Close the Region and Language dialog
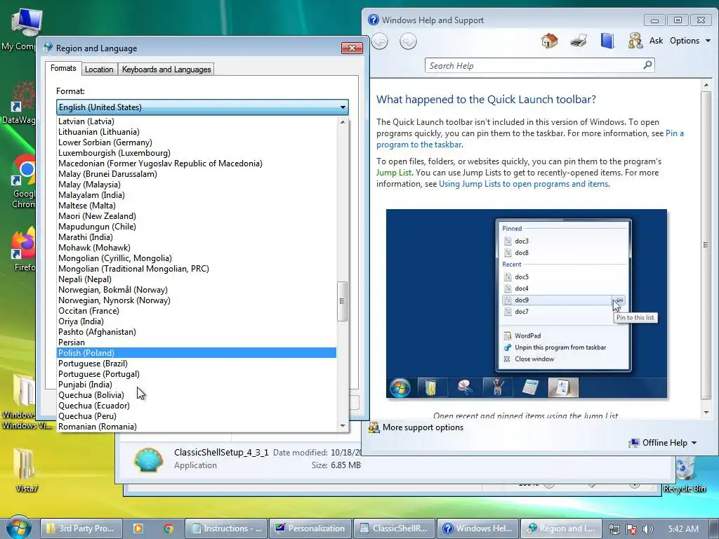Screen dimensions: 719x539 (352, 48)
